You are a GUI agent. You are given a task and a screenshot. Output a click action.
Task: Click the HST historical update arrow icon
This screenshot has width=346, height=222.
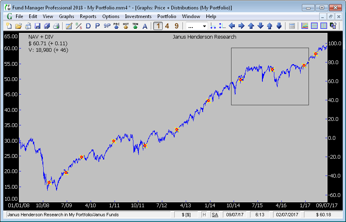pos(126,26)
